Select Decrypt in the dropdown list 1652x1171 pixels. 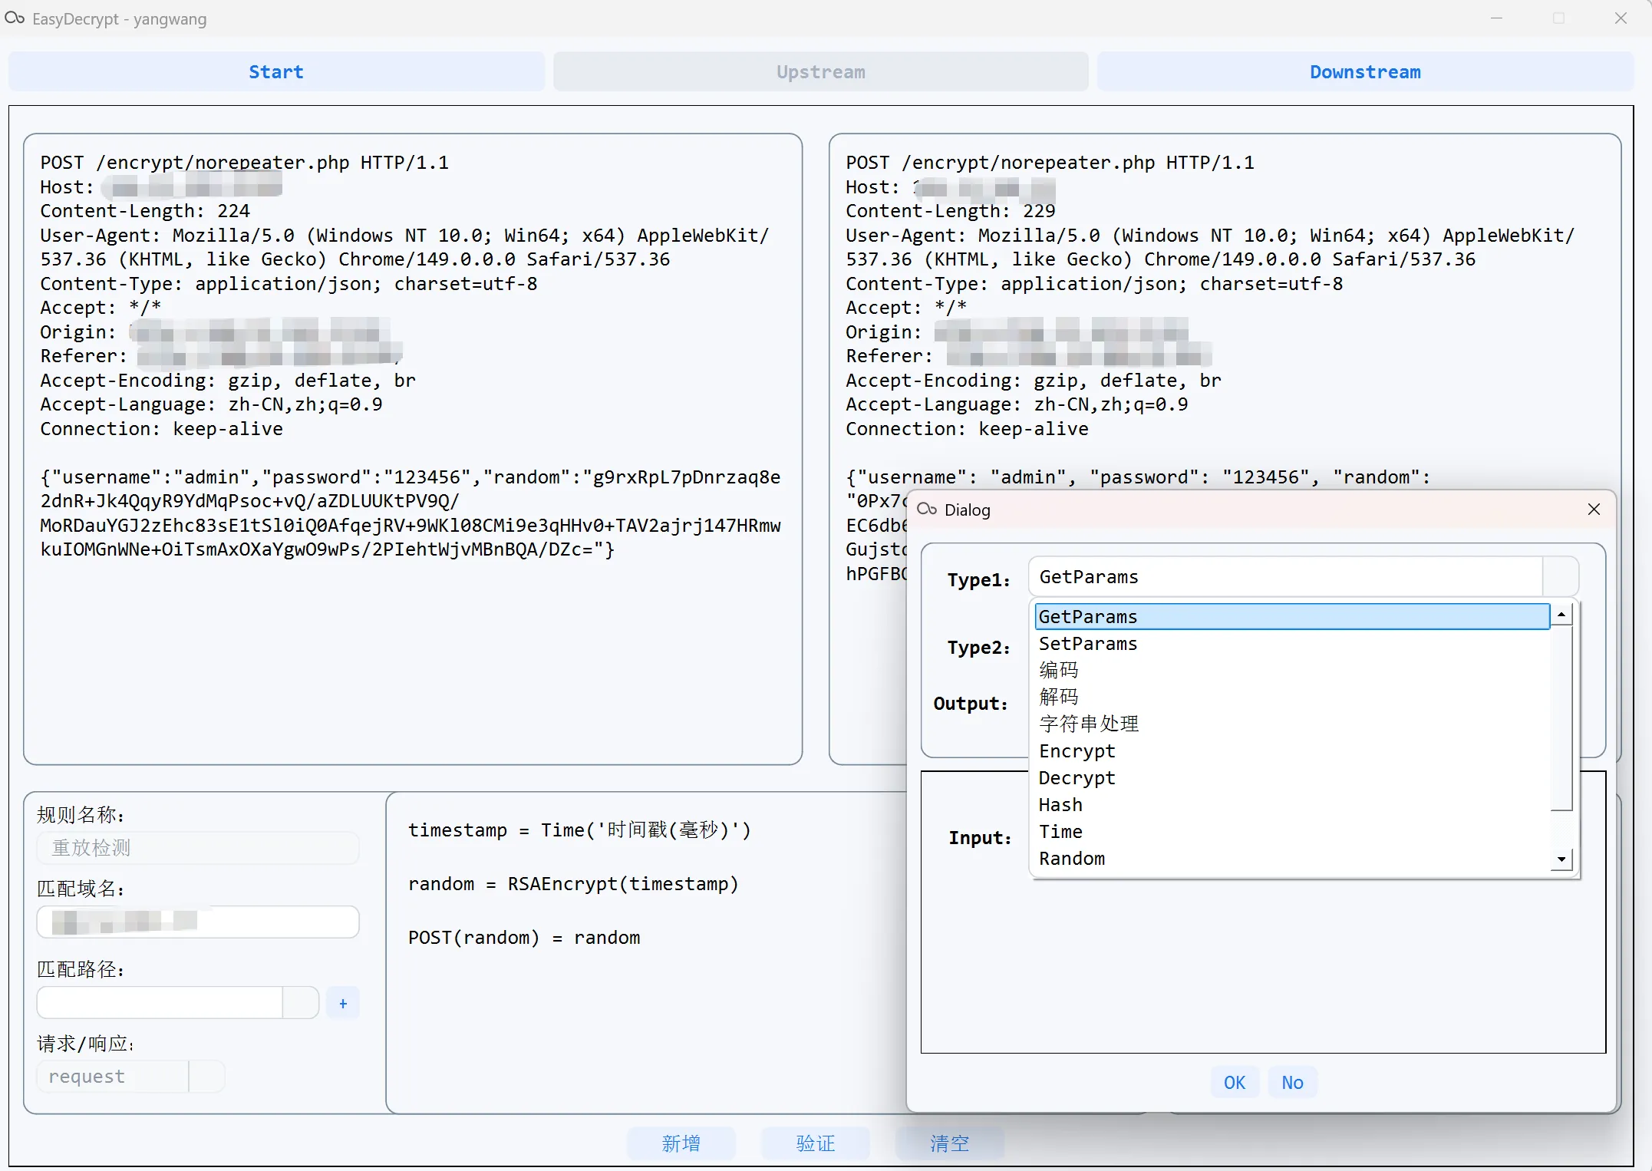pyautogui.click(x=1292, y=777)
